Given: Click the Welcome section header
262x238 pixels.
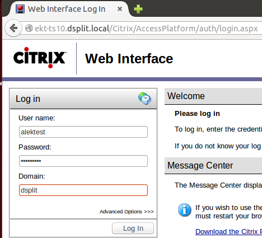Looking at the screenshot, I should 213,96.
